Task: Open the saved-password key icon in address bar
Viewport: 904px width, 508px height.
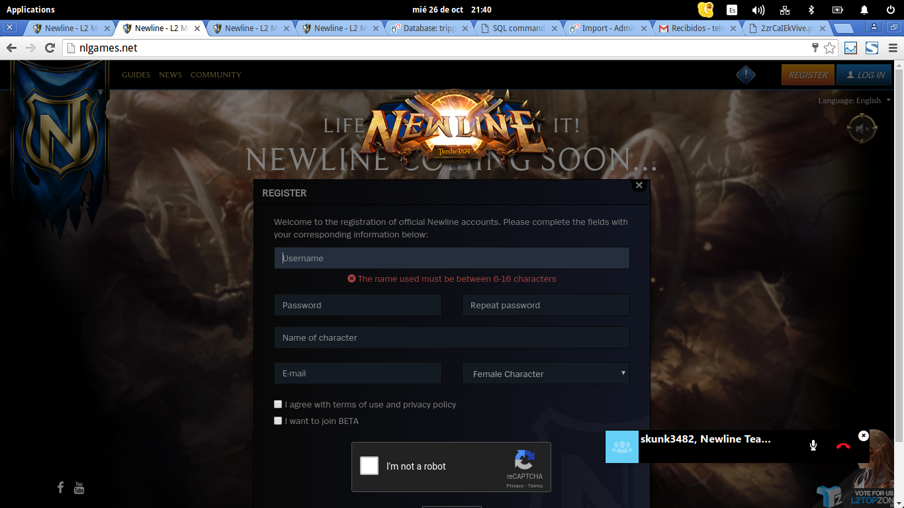Action: (815, 48)
